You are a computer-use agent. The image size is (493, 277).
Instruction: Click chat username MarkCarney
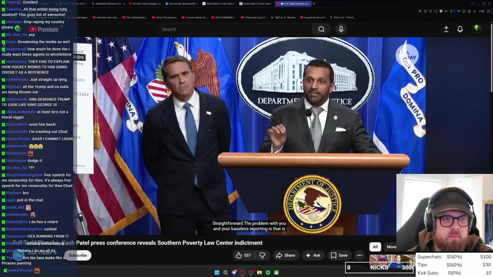pos(16,62)
